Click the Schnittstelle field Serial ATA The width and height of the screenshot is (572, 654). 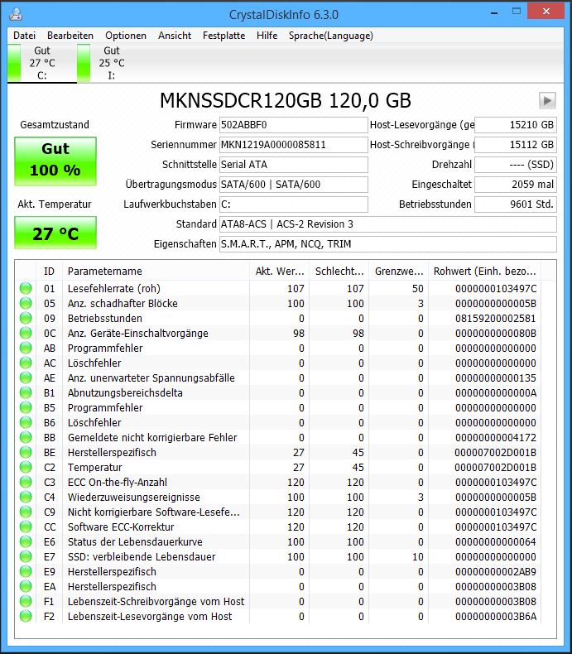pos(294,165)
